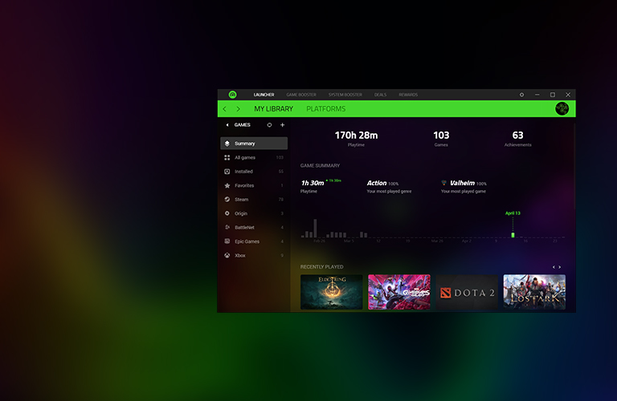
Task: Add a game with the plus icon
Action: coord(282,125)
